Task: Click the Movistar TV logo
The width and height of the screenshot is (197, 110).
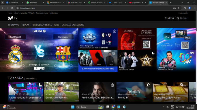Action: tap(12, 18)
